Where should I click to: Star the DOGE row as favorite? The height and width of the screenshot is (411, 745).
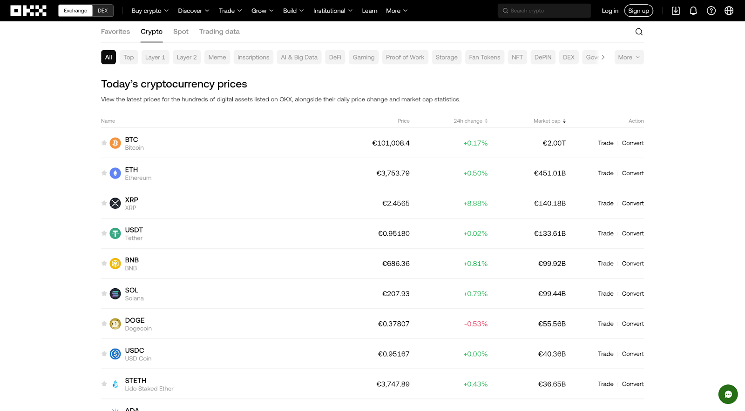coord(104,324)
